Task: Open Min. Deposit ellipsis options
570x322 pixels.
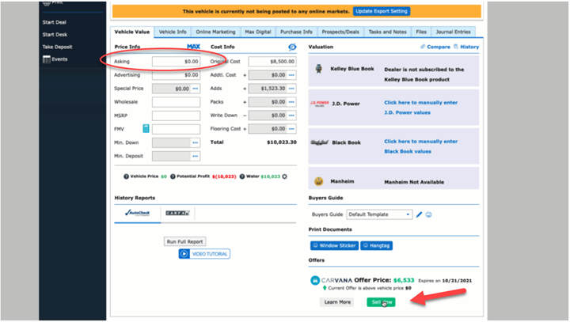Action: click(x=196, y=156)
